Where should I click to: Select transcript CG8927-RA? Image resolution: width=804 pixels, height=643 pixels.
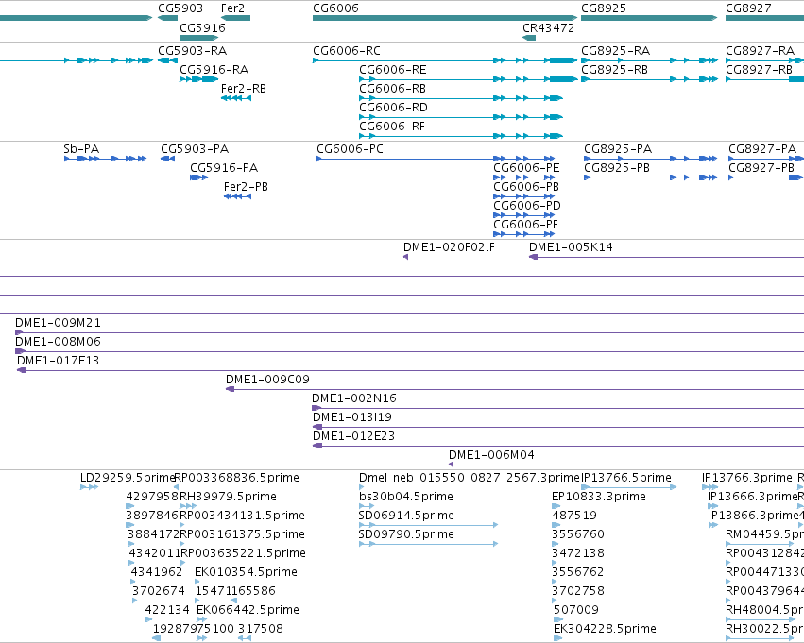760,51
